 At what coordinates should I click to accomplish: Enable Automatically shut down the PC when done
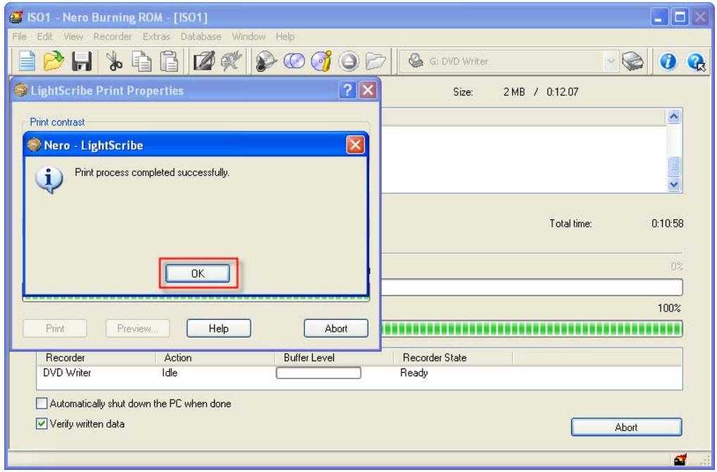click(x=42, y=404)
